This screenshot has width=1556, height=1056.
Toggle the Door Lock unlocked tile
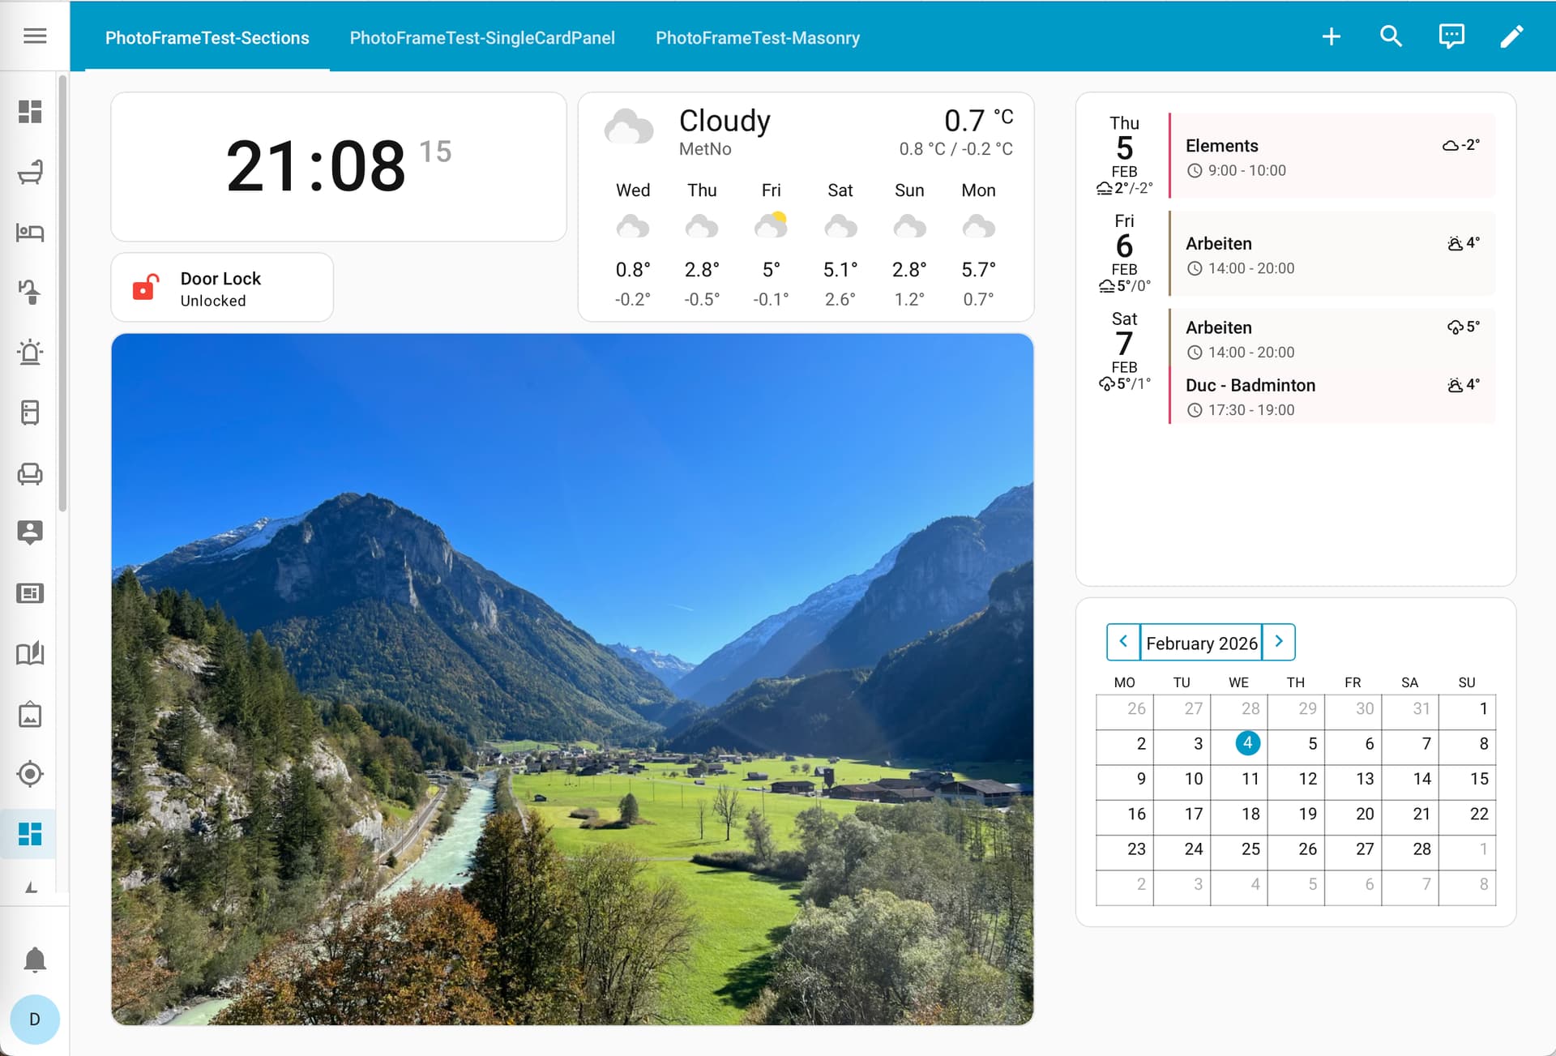(221, 289)
